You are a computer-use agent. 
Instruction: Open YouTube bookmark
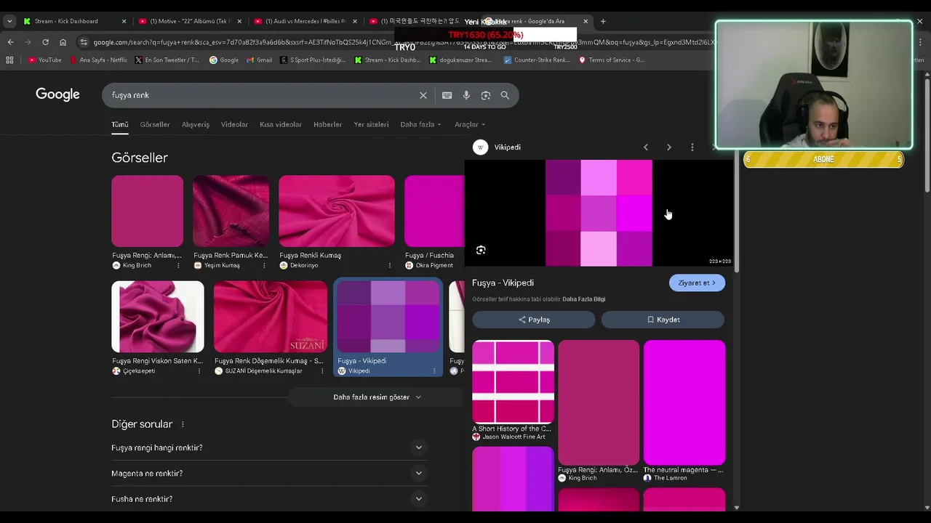click(x=44, y=60)
